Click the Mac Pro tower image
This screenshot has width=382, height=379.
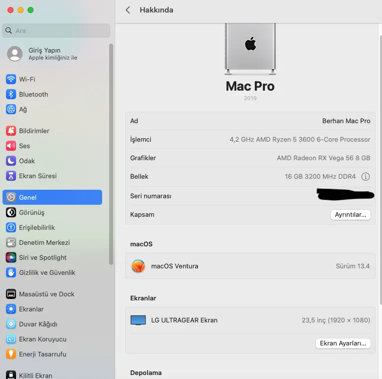pos(250,49)
